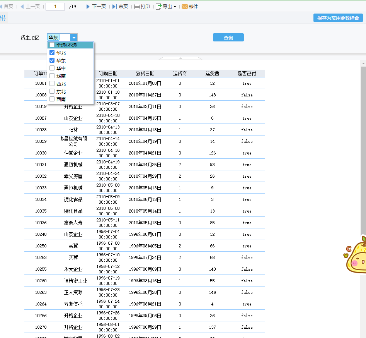This screenshot has height=338, width=366.
Task: Click 保存为常用参数组合 button
Action: coord(338,18)
